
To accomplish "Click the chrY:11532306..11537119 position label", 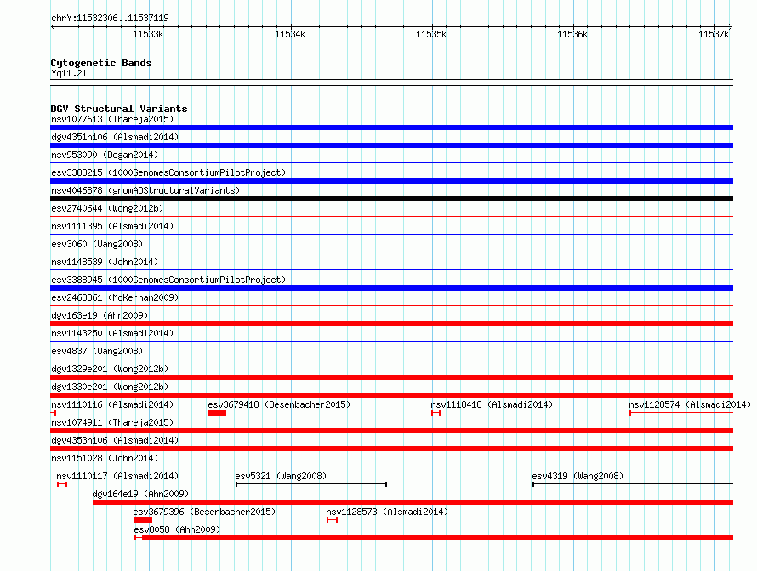I will coord(110,18).
